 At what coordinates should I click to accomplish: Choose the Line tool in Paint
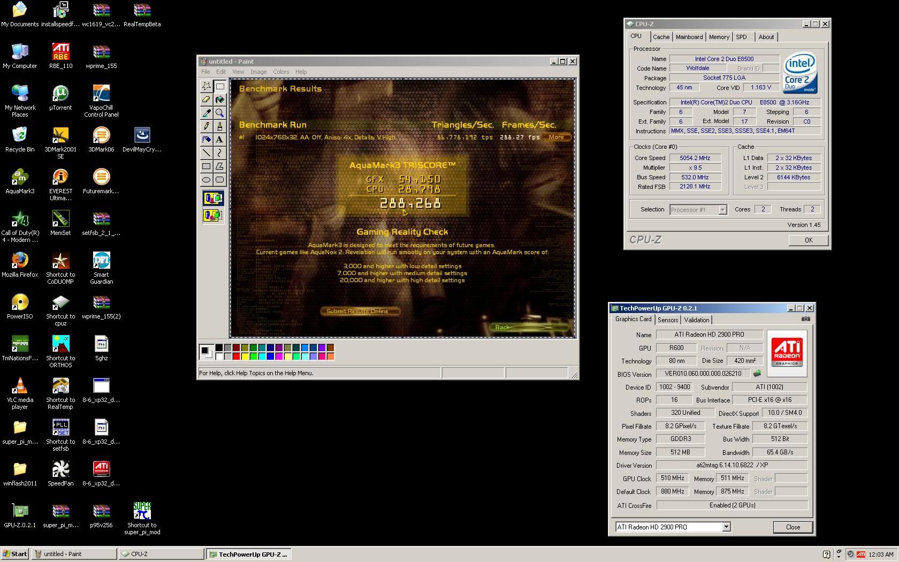pyautogui.click(x=206, y=153)
